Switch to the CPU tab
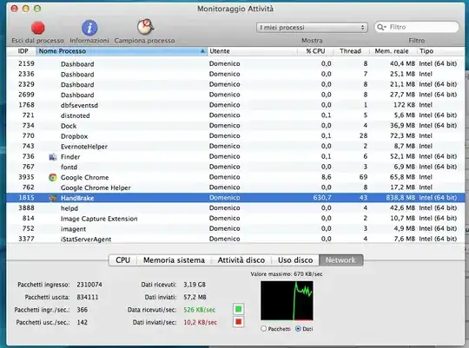 tap(123, 260)
